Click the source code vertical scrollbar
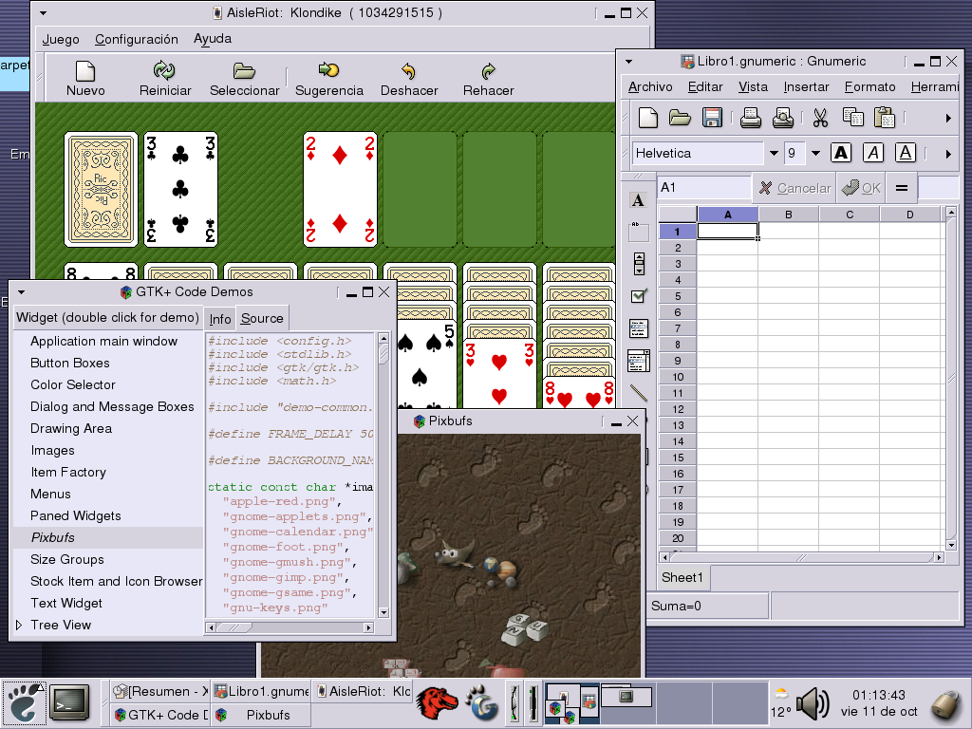 [x=383, y=475]
